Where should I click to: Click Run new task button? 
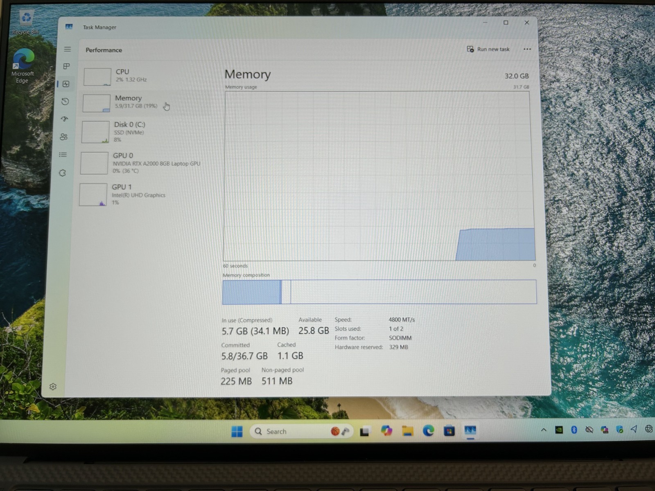pos(488,49)
